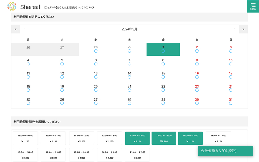The height and width of the screenshot is (162, 259).
Task: Select the 09:00 ～ 10:00 time slot
Action: (26, 138)
